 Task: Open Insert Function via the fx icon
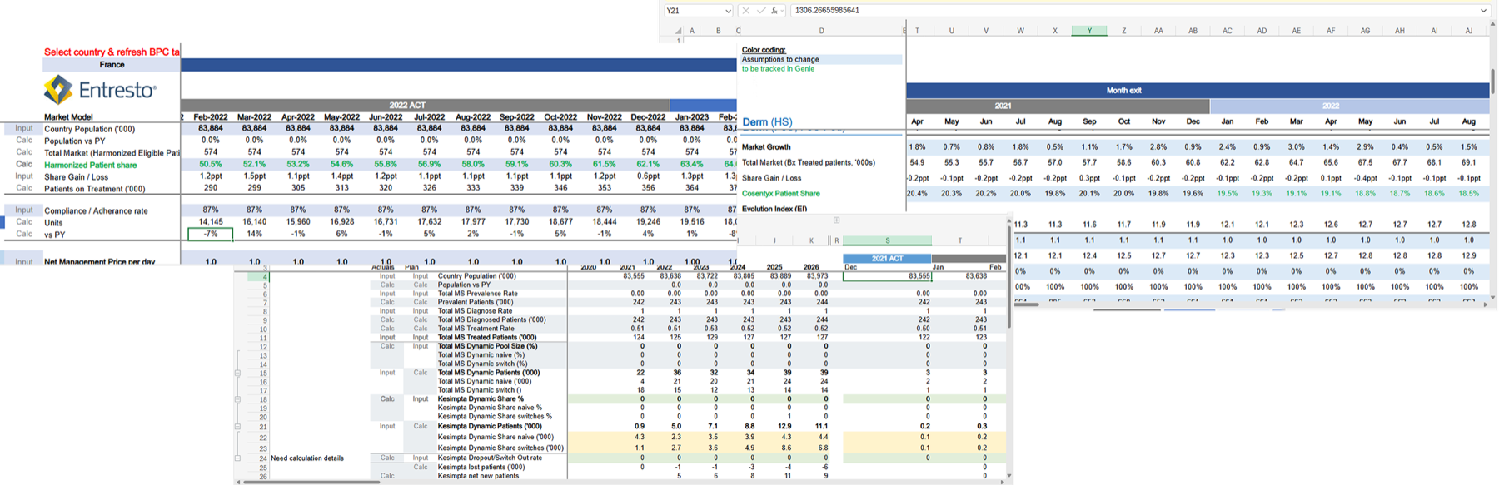(x=774, y=11)
